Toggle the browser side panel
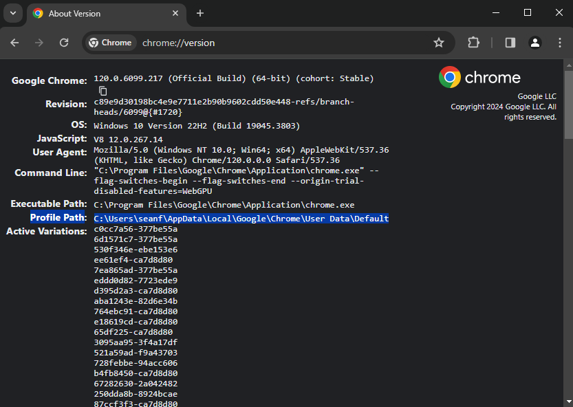 coord(510,43)
